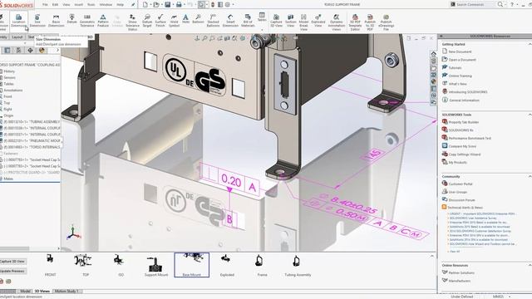Select the Balloon tool
Screen dimensions: 532x299
coord(198,19)
